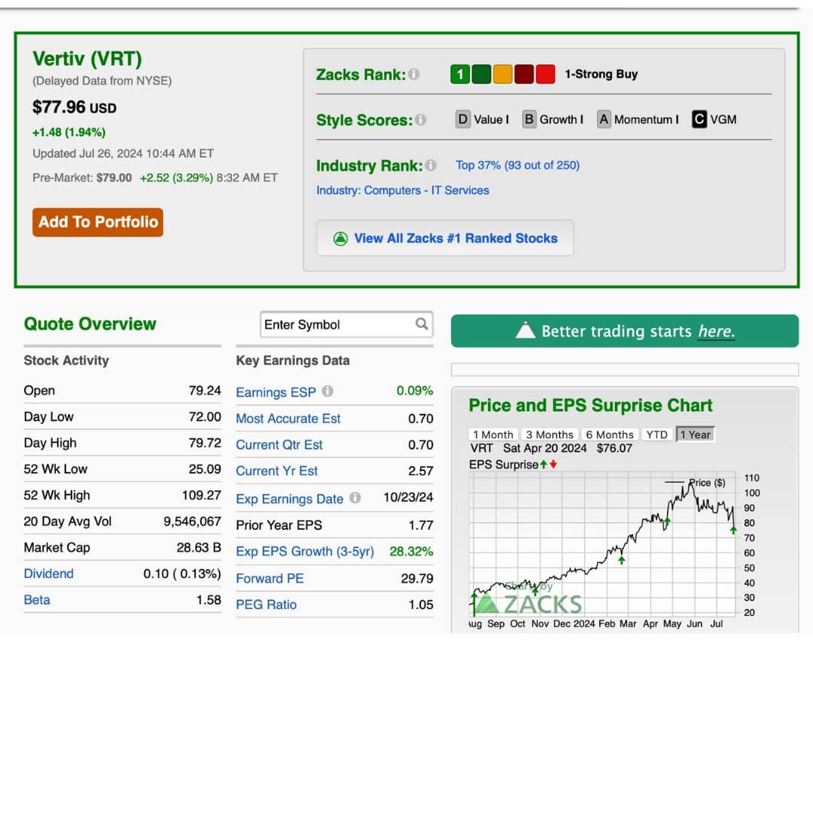Open the Forward PE link
The image size is (813, 813).
click(x=269, y=578)
